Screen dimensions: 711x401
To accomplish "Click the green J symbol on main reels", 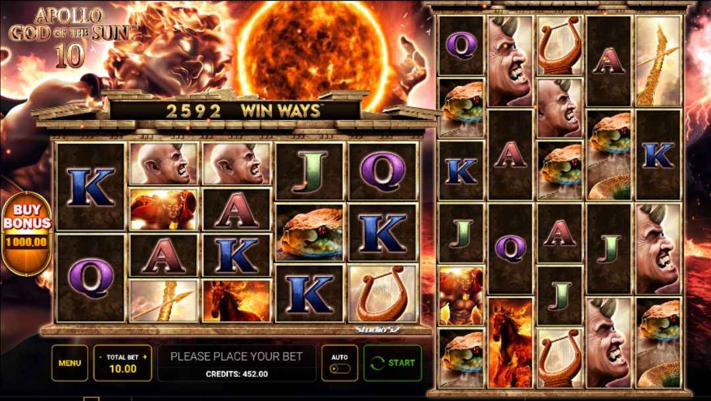I will coord(309,171).
